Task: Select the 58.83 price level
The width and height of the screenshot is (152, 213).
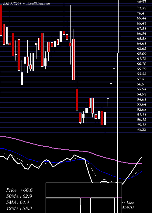Action: pos(142,74)
